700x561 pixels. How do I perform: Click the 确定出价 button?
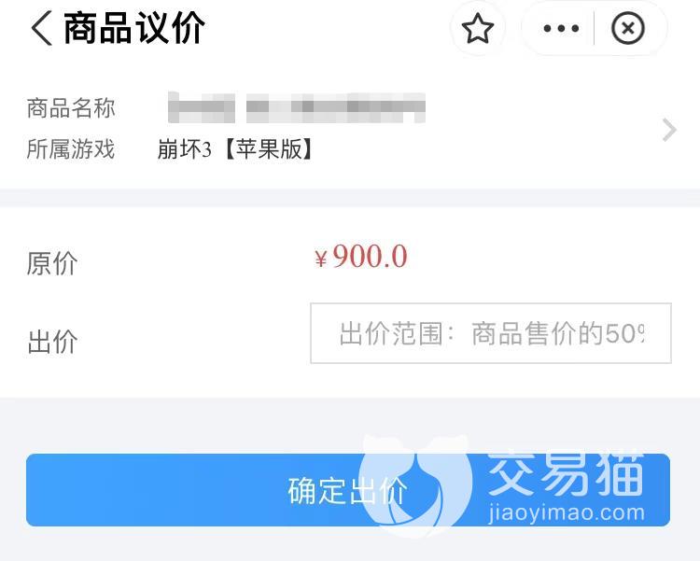tap(348, 490)
